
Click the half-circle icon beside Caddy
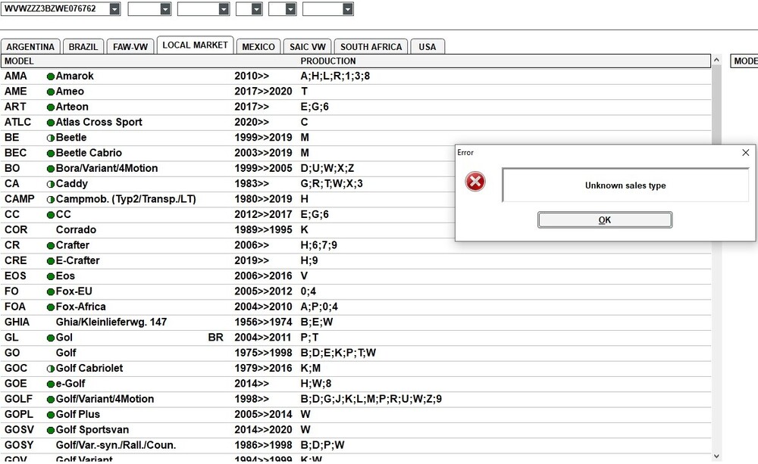(x=51, y=184)
